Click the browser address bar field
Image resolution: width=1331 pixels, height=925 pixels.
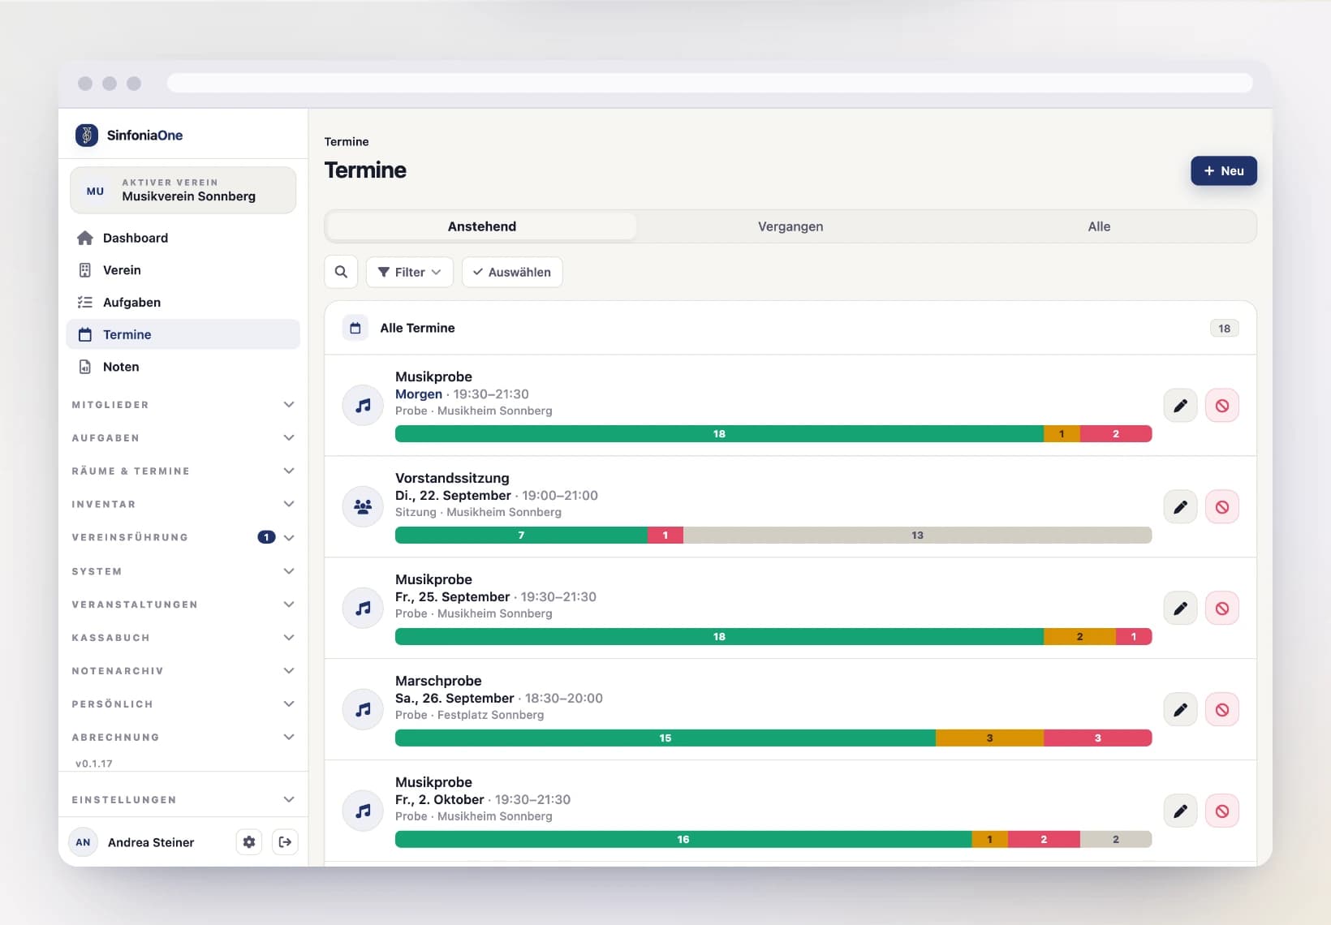709,83
